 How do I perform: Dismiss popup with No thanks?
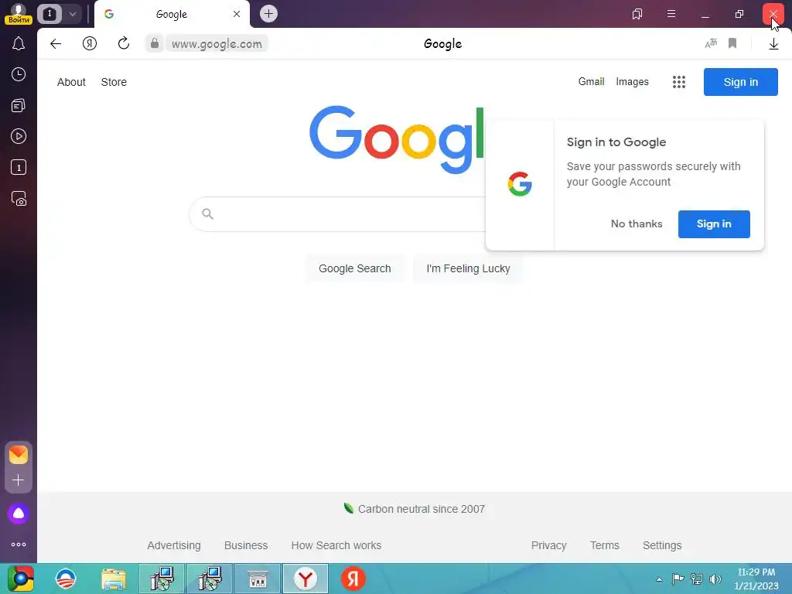pos(637,224)
